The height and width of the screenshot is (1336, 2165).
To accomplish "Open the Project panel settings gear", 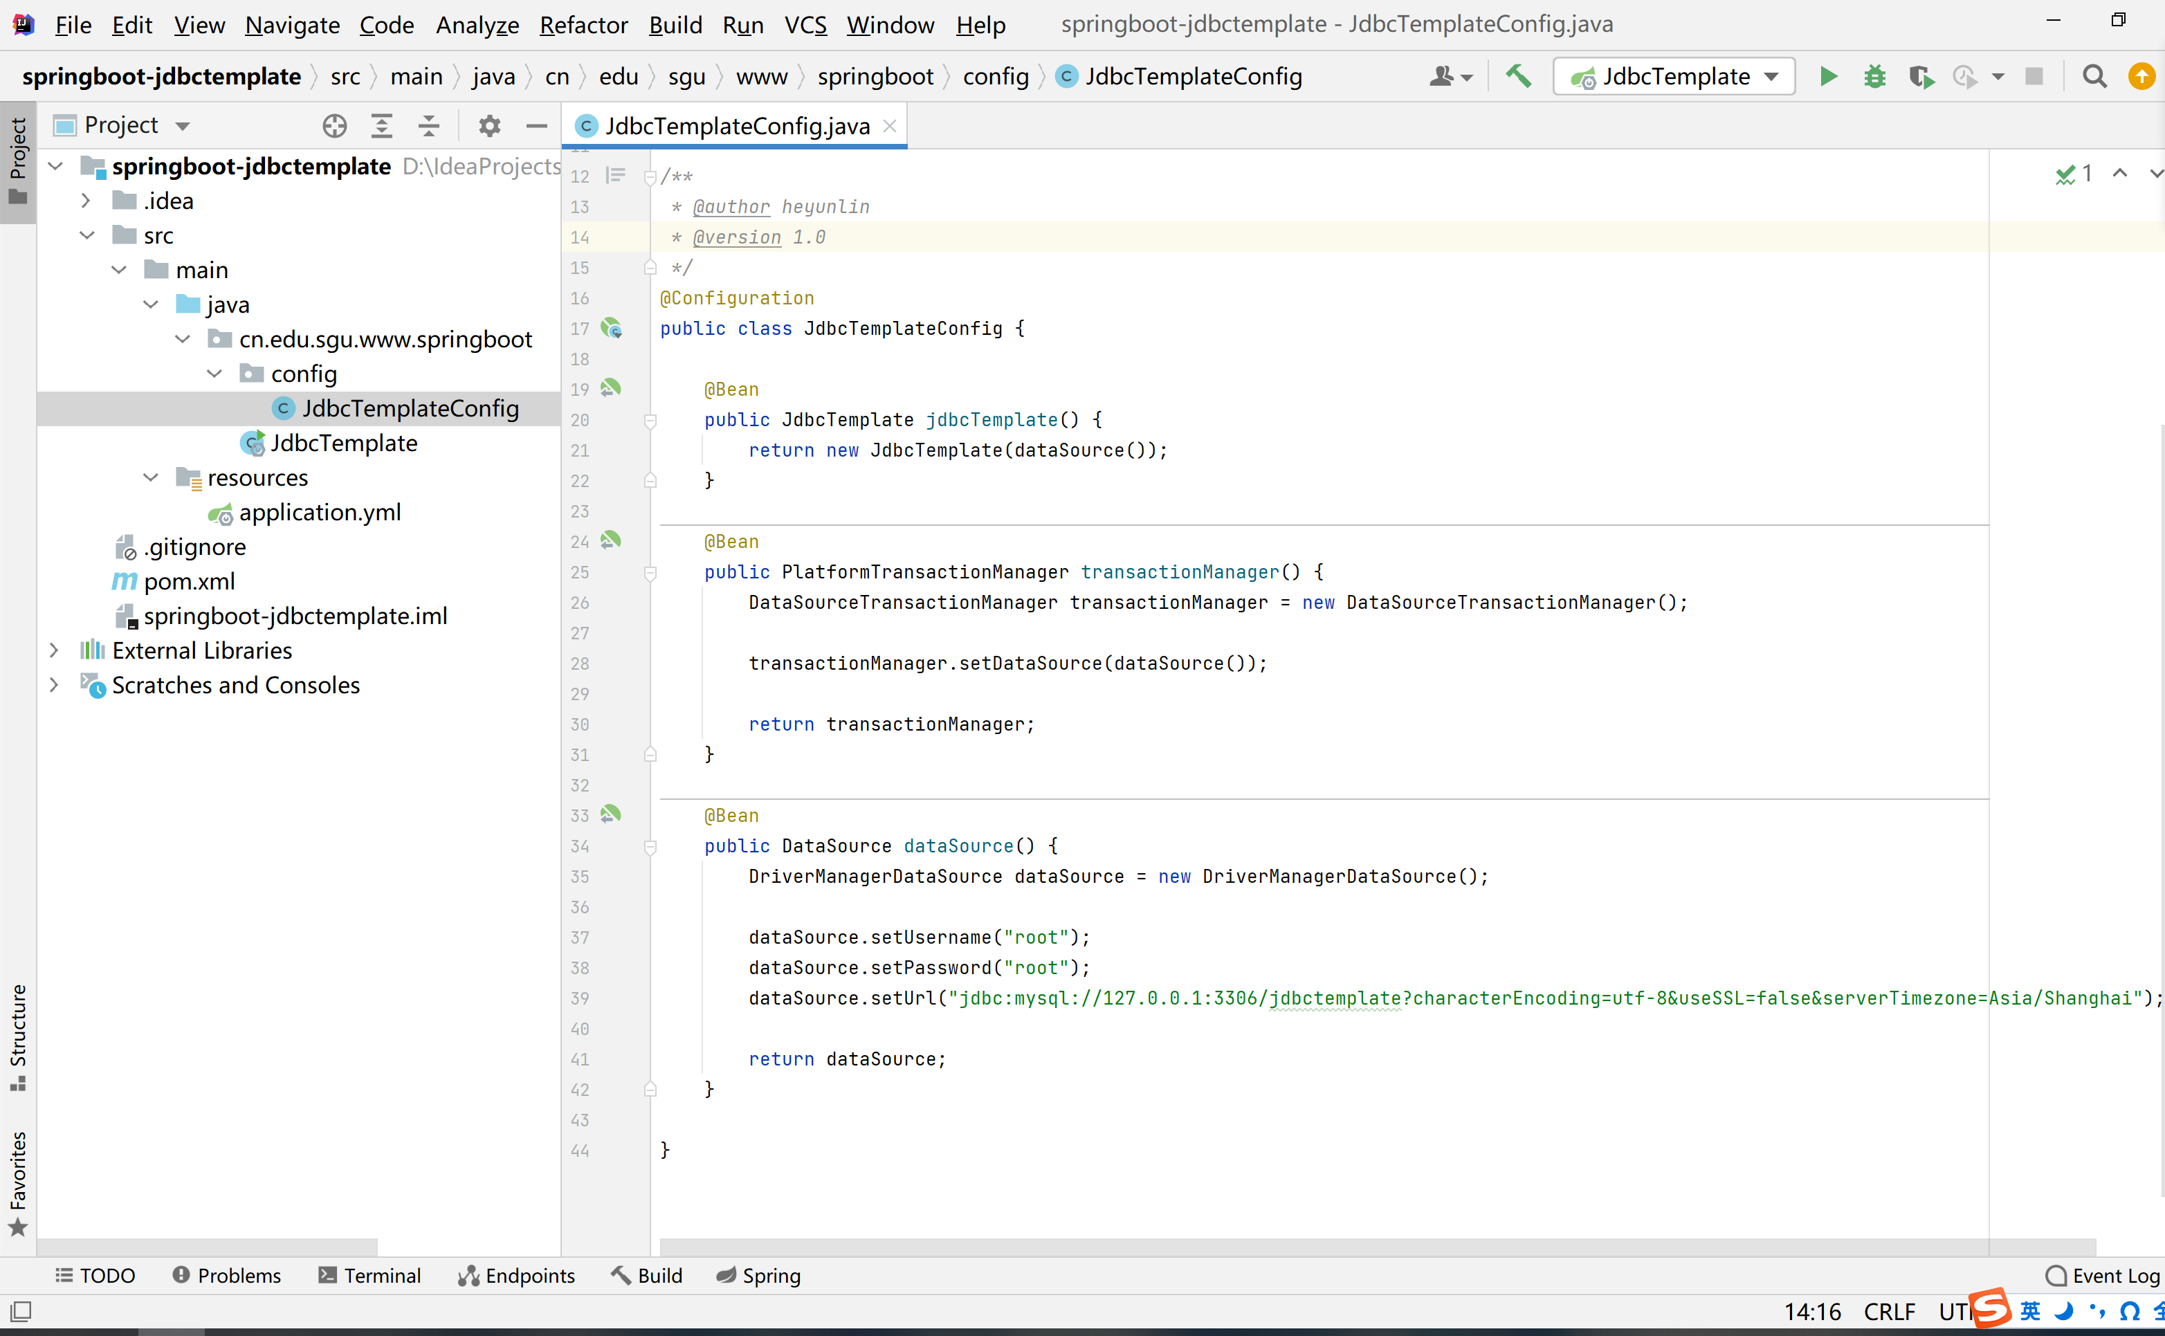I will pyautogui.click(x=490, y=125).
